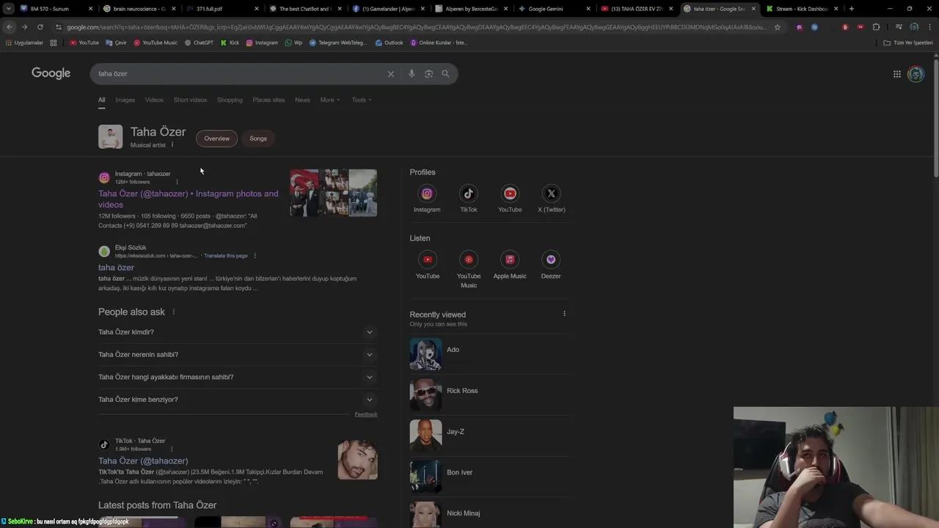Screen dimensions: 939x528
Task: Expand 'Taha Özer nerenin sahibi?' question
Action: 238,355
